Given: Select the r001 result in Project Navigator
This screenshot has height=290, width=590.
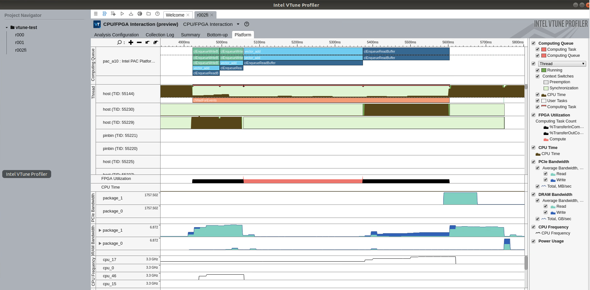Looking at the screenshot, I should [x=20, y=42].
